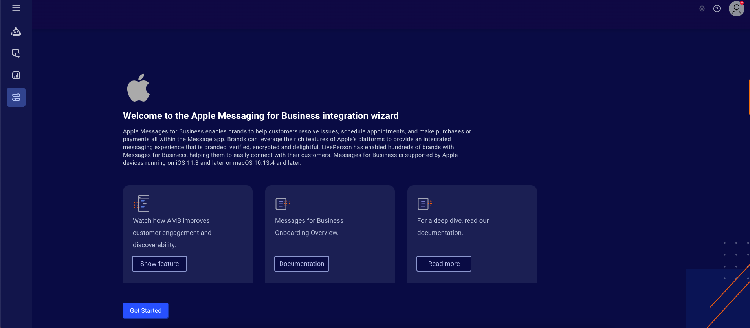The image size is (750, 328).
Task: Click the icon above 'For a deep dive'
Action: tap(425, 204)
